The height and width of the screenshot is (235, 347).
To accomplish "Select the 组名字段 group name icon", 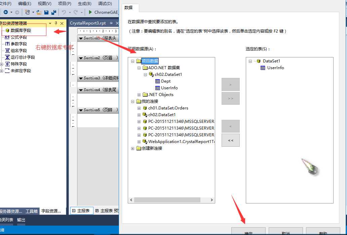I will 7,51.
